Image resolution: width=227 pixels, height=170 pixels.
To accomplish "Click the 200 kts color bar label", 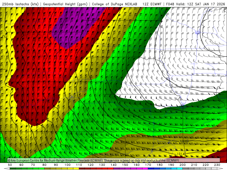I will pyautogui.click(x=183, y=165).
